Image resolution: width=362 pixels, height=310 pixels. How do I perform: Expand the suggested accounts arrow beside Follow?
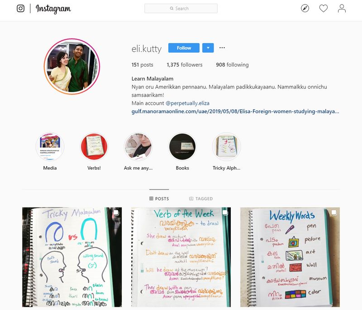click(208, 48)
